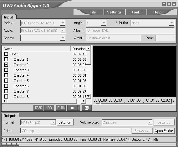178x147 pixels.
Task: Click the chapter list scroll-down arrow
Action: point(88,96)
